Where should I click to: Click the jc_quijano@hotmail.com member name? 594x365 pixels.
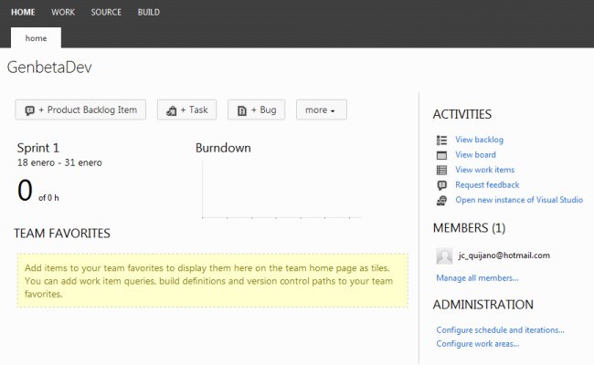click(504, 255)
